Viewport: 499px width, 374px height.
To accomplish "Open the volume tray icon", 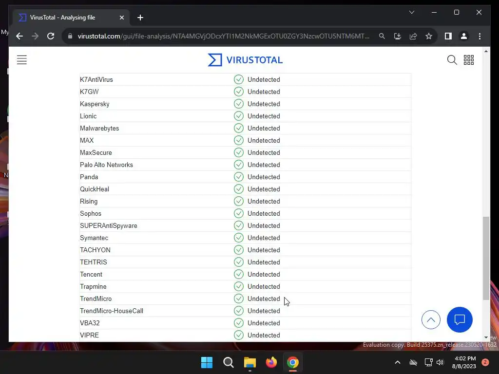I will tap(440, 362).
